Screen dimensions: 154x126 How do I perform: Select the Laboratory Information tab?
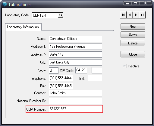(23, 27)
